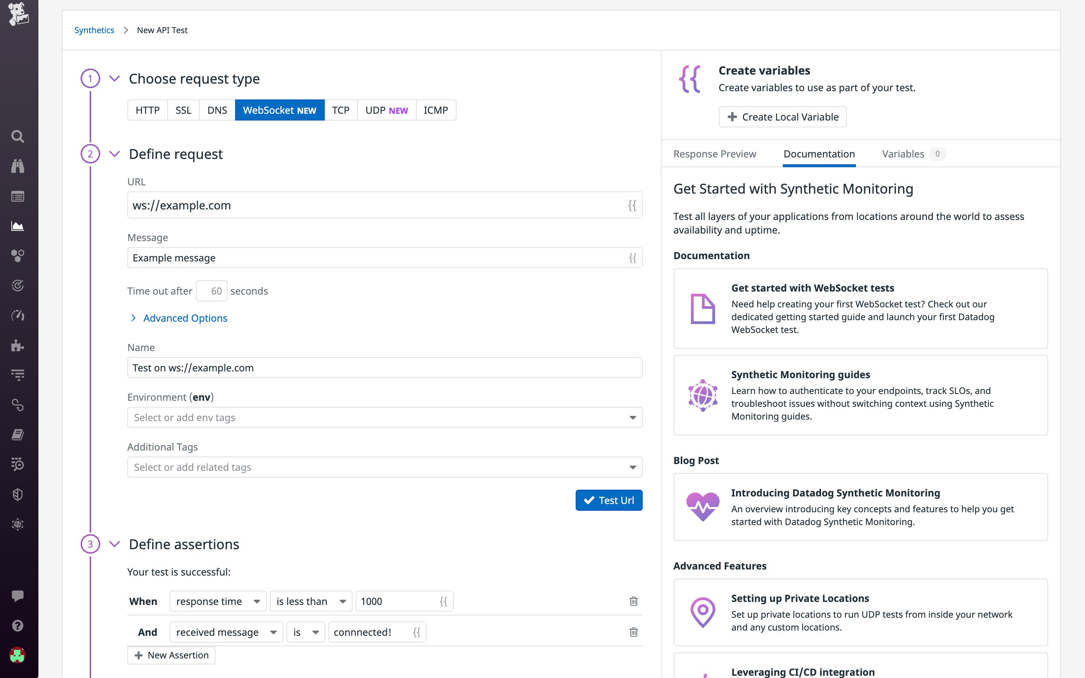Select the Synthetics globe network icon
The height and width of the screenshot is (678, 1085).
pyautogui.click(x=18, y=524)
